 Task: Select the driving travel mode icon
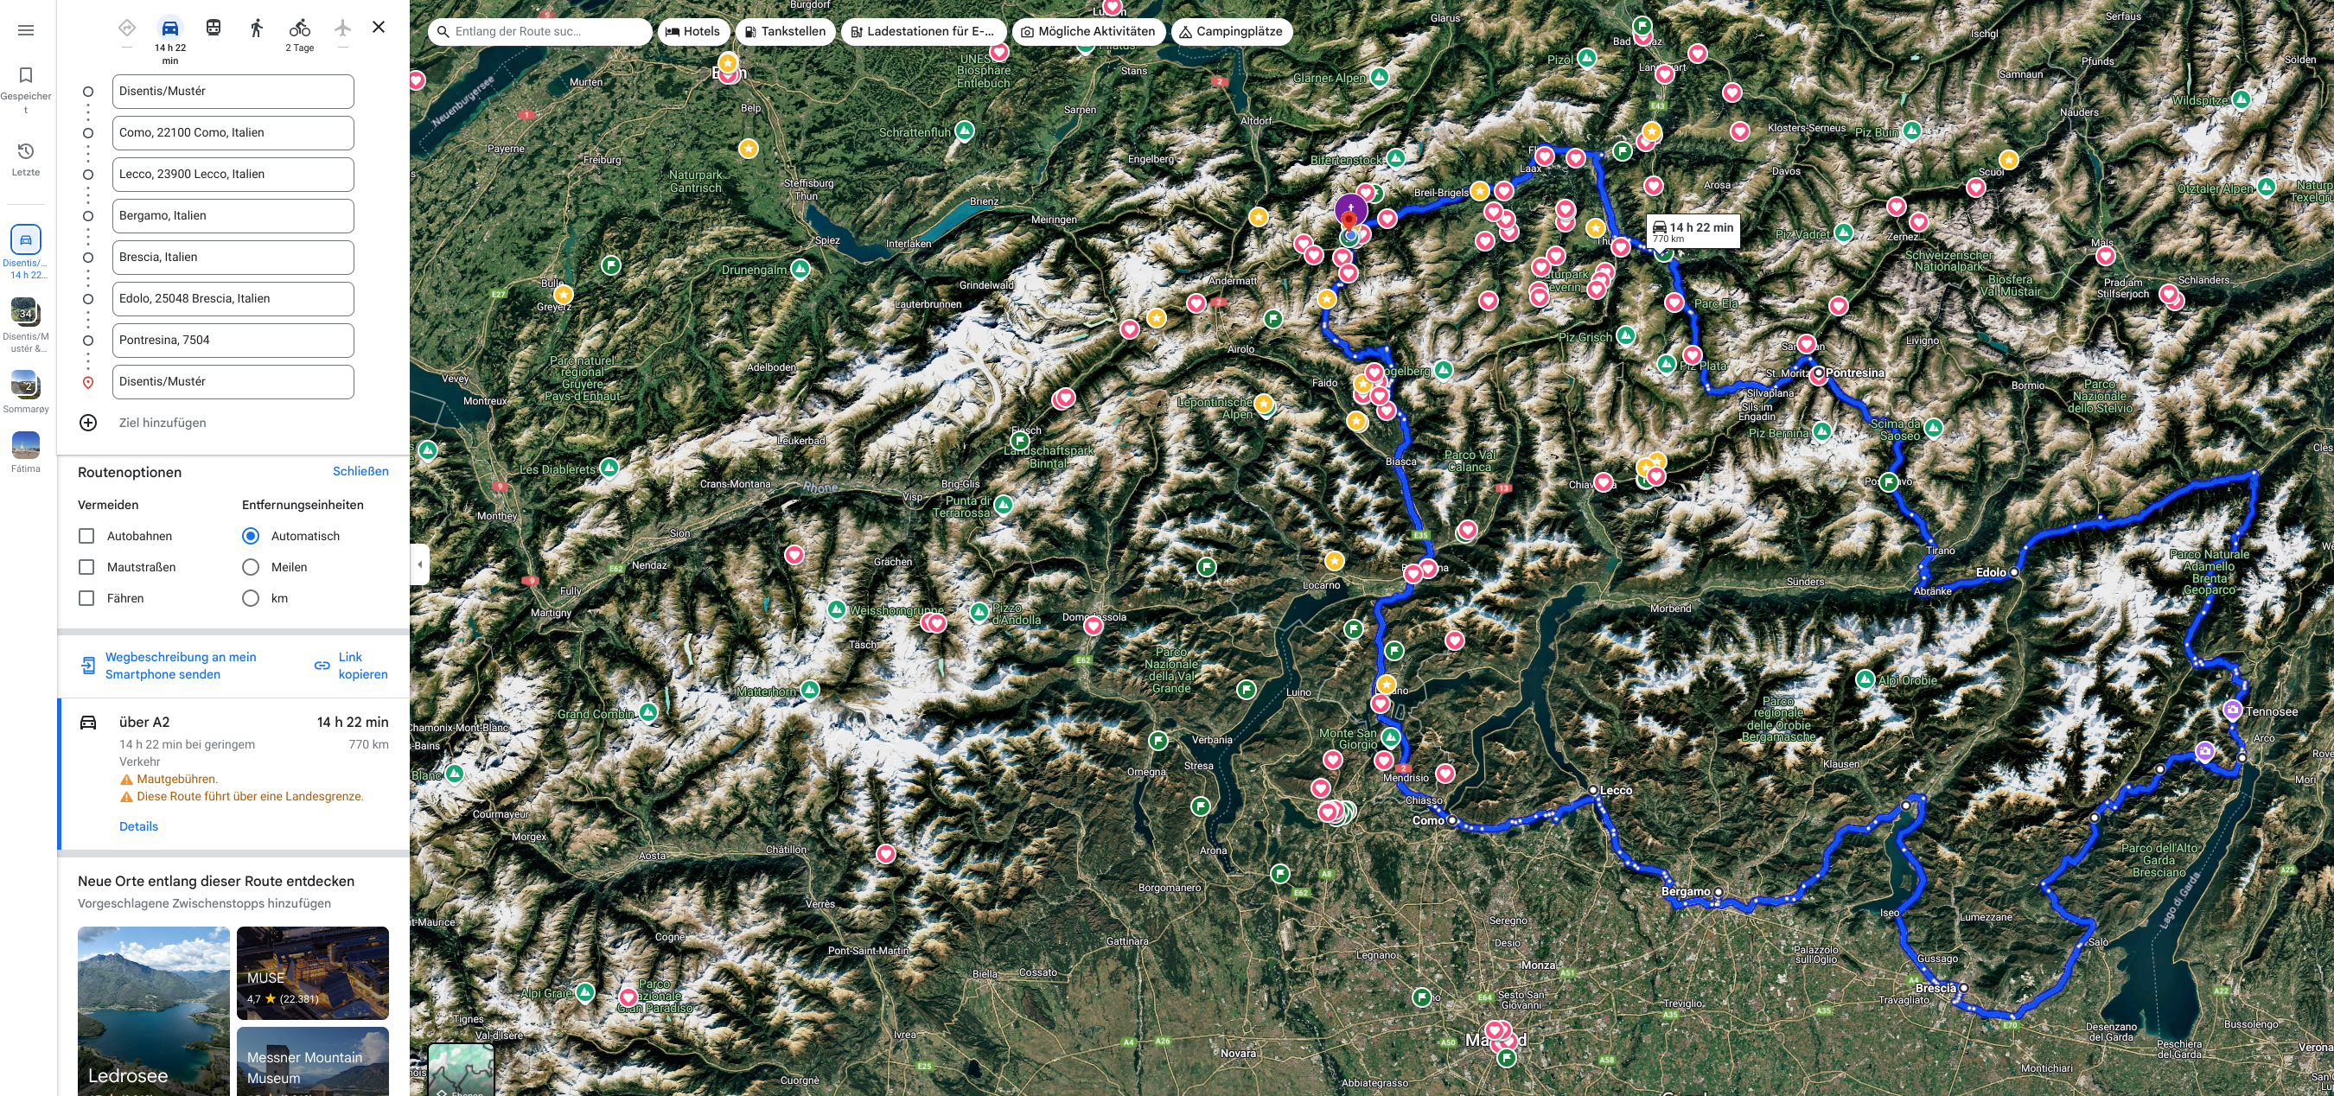(x=169, y=28)
